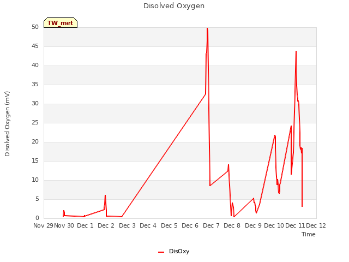Click the TW_met label box

pos(61,23)
